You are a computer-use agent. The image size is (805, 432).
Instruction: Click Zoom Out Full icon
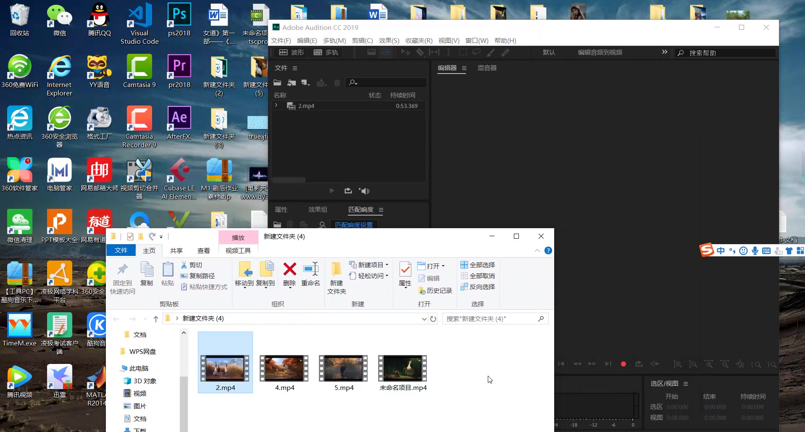point(740,364)
